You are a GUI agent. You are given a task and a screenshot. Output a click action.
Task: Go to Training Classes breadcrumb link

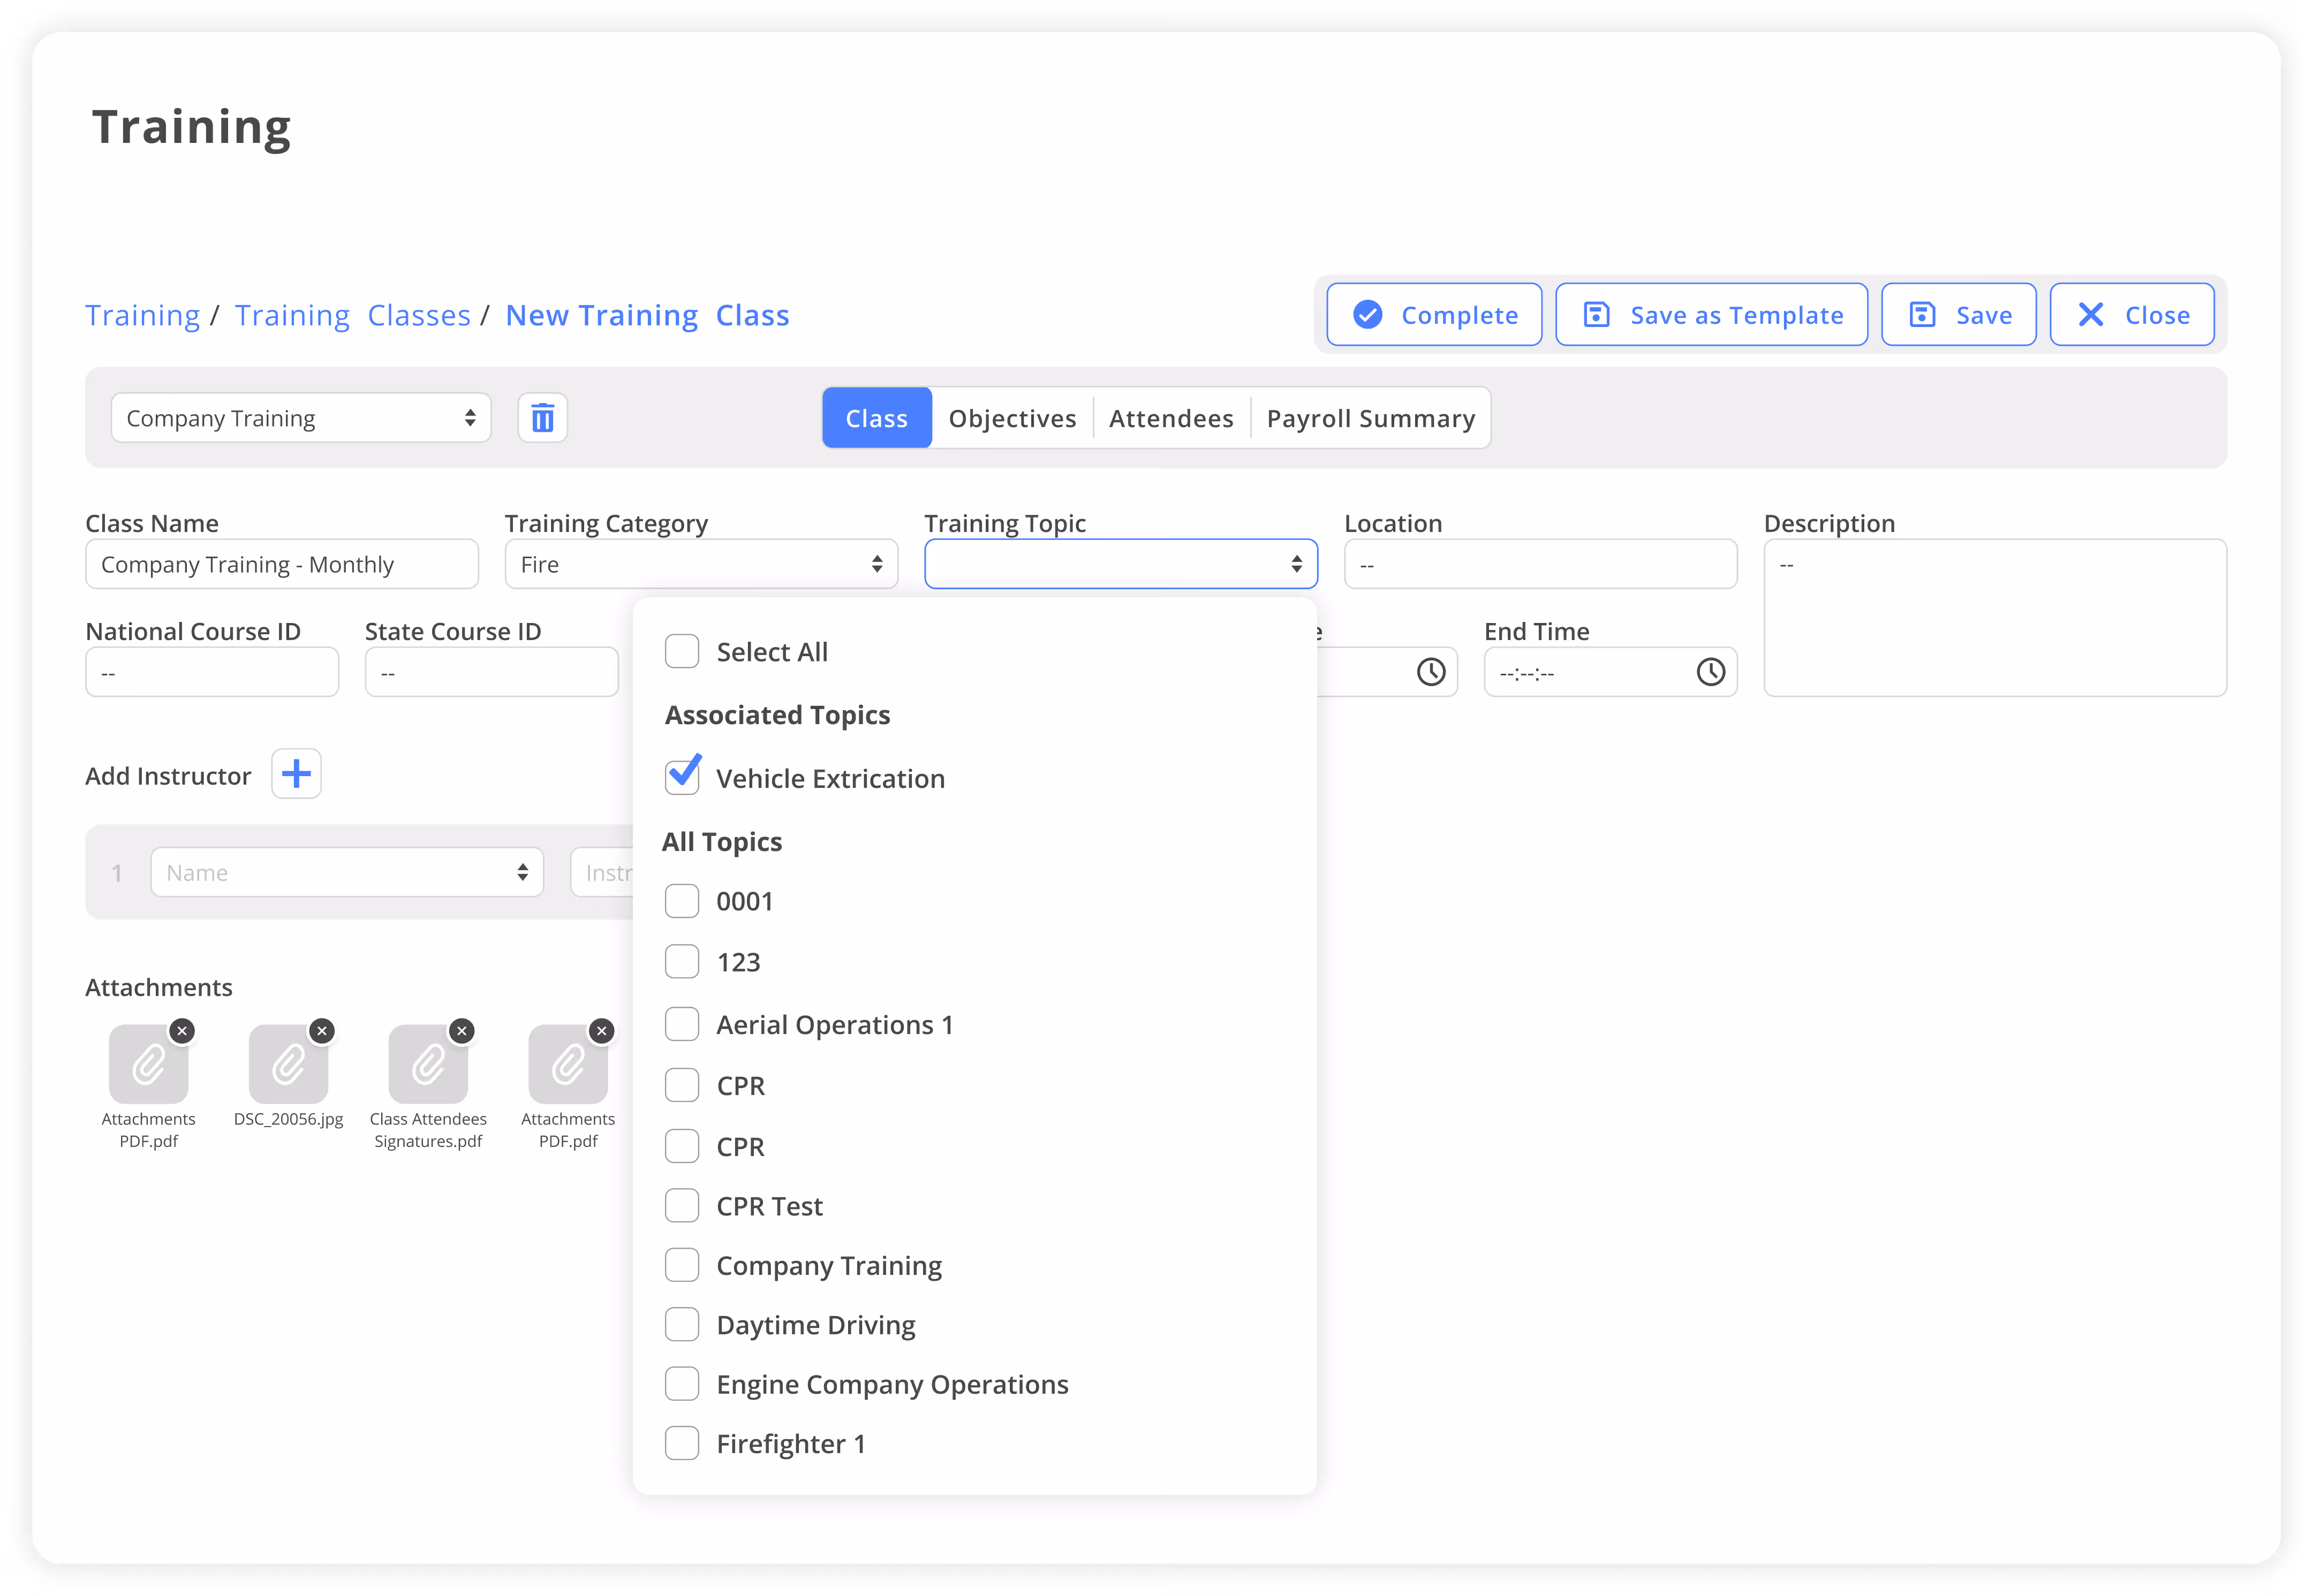pyautogui.click(x=352, y=315)
